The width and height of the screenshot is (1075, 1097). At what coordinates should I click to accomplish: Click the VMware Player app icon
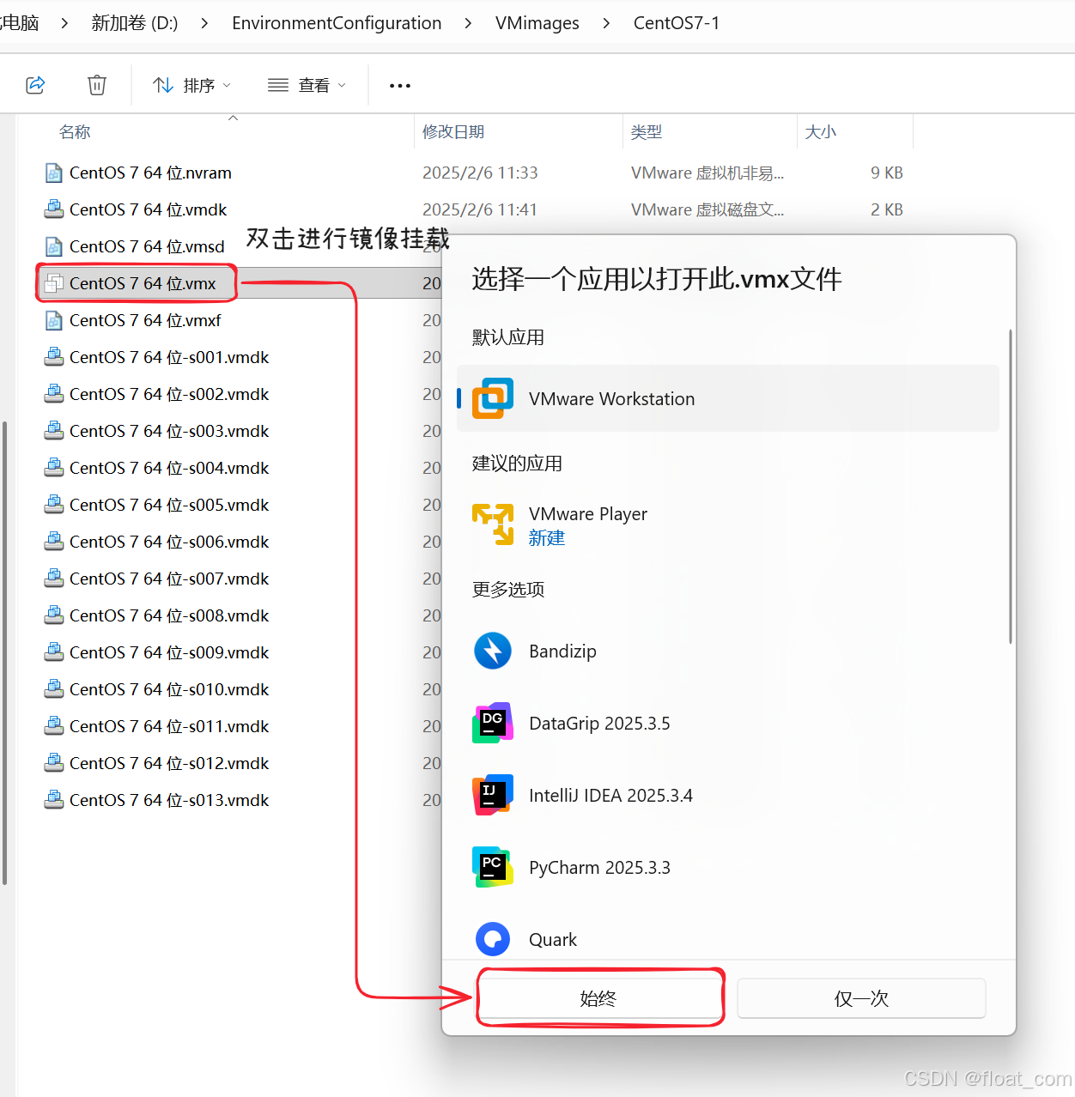(493, 524)
